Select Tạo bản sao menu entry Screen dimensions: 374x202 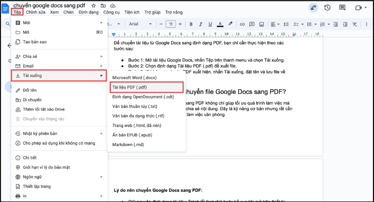(x=59, y=42)
